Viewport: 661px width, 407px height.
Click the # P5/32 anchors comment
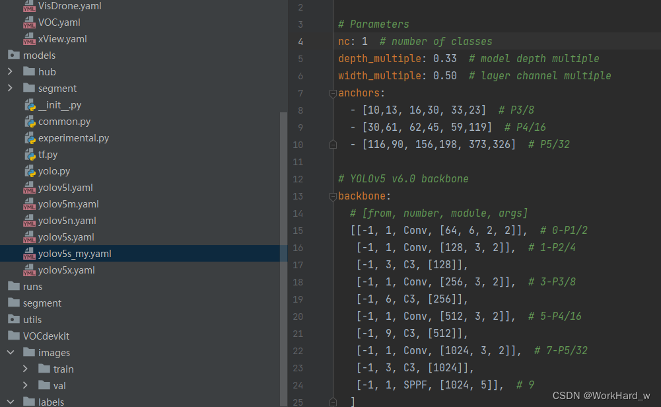point(549,144)
